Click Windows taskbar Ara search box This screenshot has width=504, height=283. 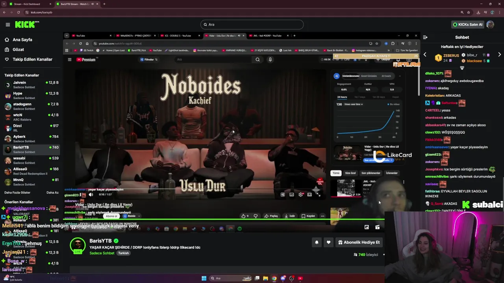pyautogui.click(x=231, y=278)
